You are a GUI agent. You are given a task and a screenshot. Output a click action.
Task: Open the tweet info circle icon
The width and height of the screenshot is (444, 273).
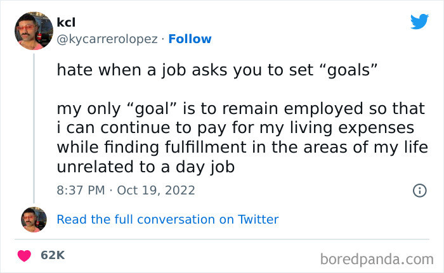(419, 190)
